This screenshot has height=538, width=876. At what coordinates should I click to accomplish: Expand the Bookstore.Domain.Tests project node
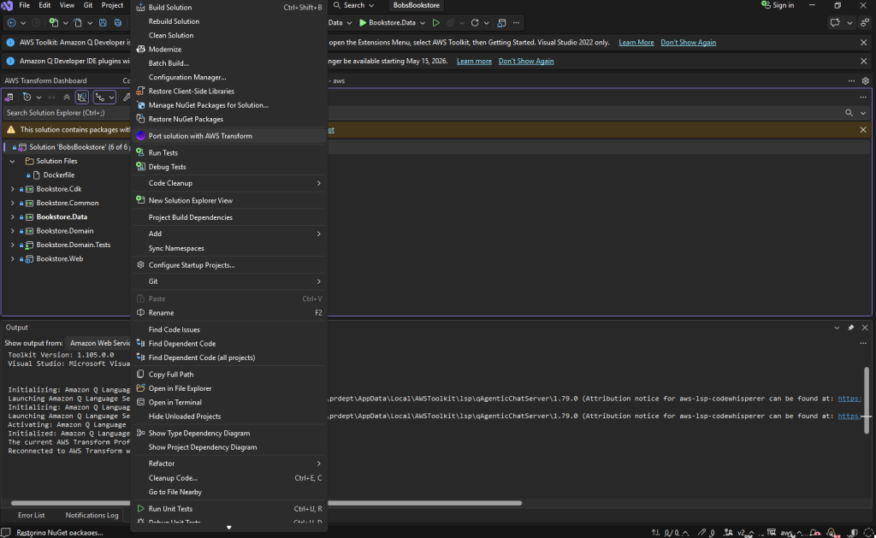[x=12, y=245]
